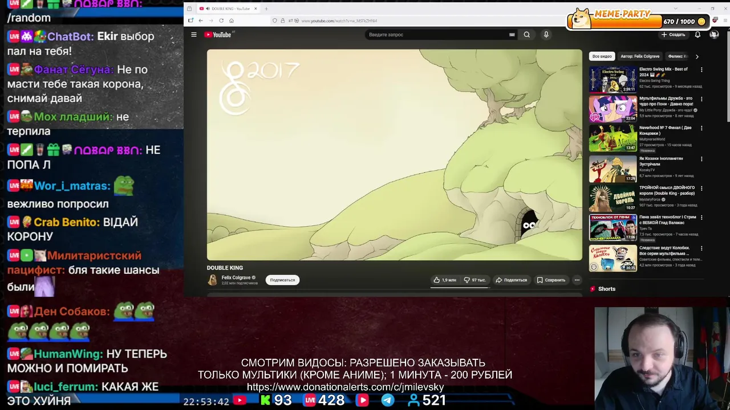Image resolution: width=730 pixels, height=410 pixels.
Task: Subscribe with Подписаться button
Action: point(282,280)
